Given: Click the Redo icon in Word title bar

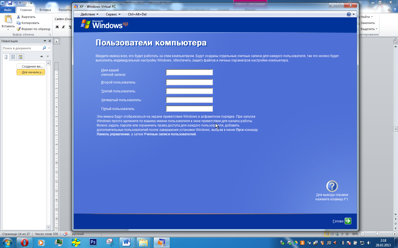Looking at the screenshot, I should point(25,3).
